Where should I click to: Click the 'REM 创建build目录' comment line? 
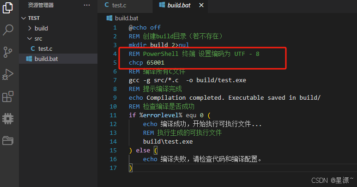point(175,36)
